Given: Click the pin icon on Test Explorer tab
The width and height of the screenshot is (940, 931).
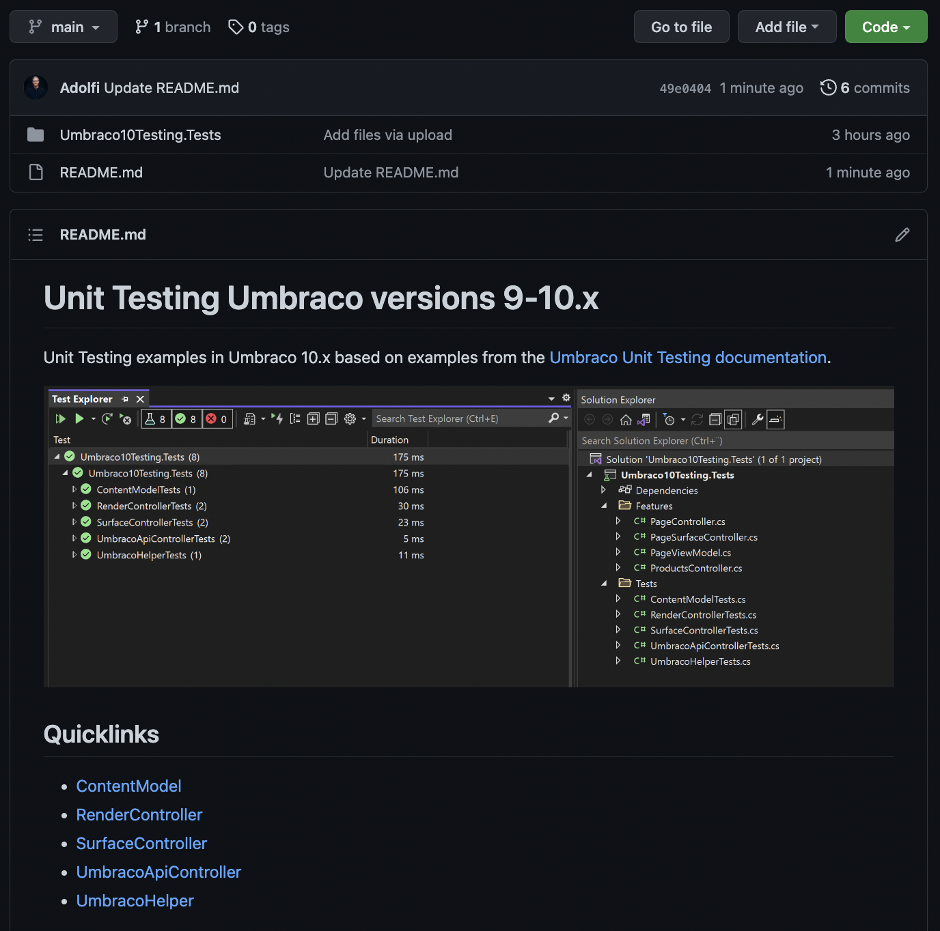Looking at the screenshot, I should point(125,399).
